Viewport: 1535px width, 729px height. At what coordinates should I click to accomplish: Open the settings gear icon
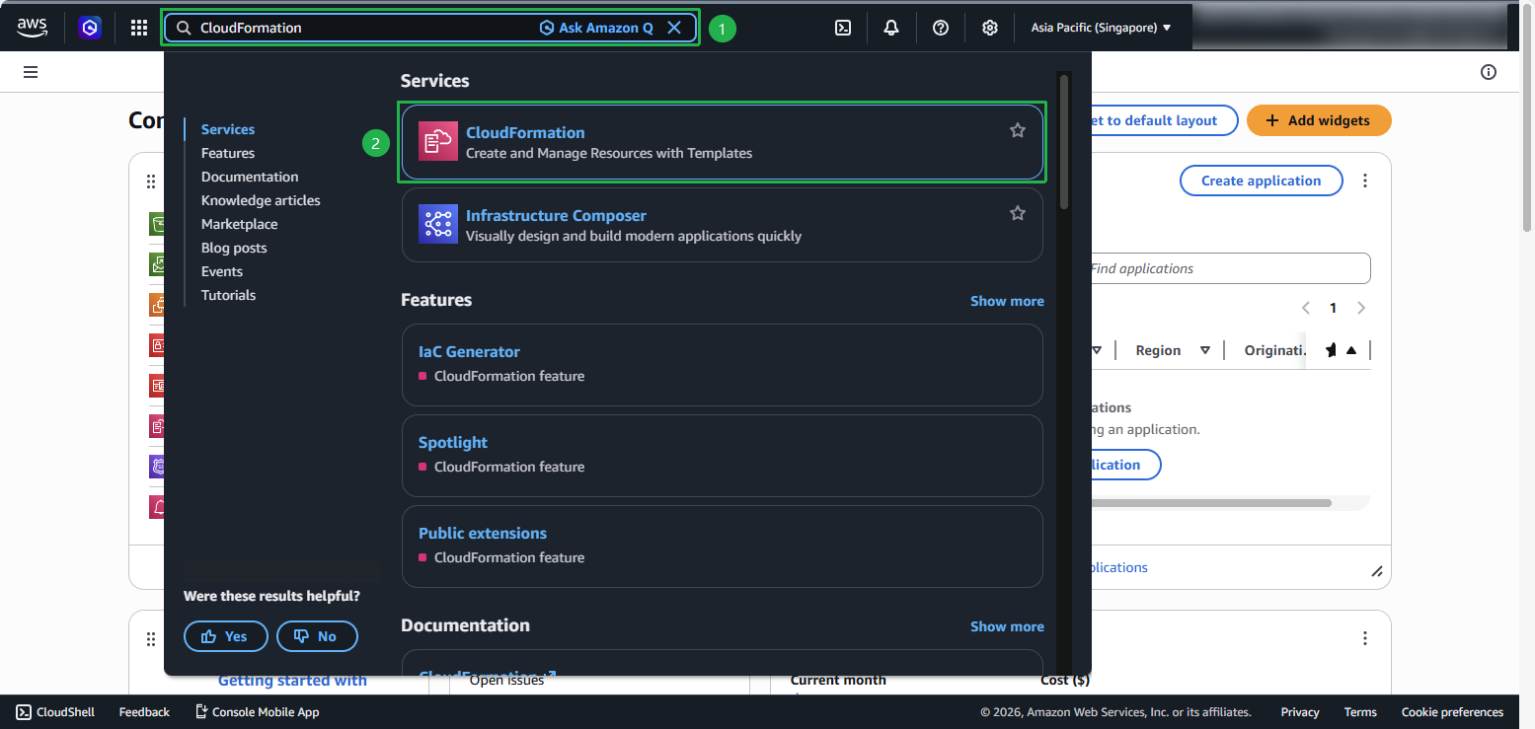(x=990, y=28)
